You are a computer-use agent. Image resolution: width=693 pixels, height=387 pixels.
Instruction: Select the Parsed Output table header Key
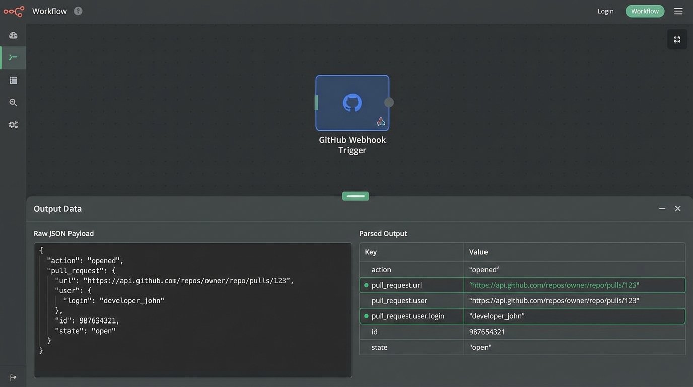pyautogui.click(x=371, y=252)
